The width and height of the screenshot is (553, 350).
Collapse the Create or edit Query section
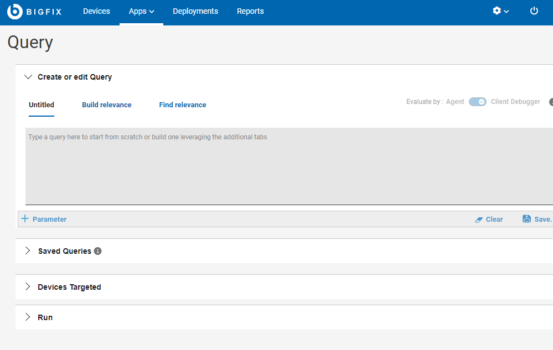(x=29, y=77)
